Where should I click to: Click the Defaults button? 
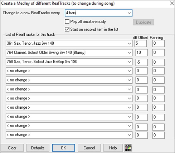click(38, 148)
